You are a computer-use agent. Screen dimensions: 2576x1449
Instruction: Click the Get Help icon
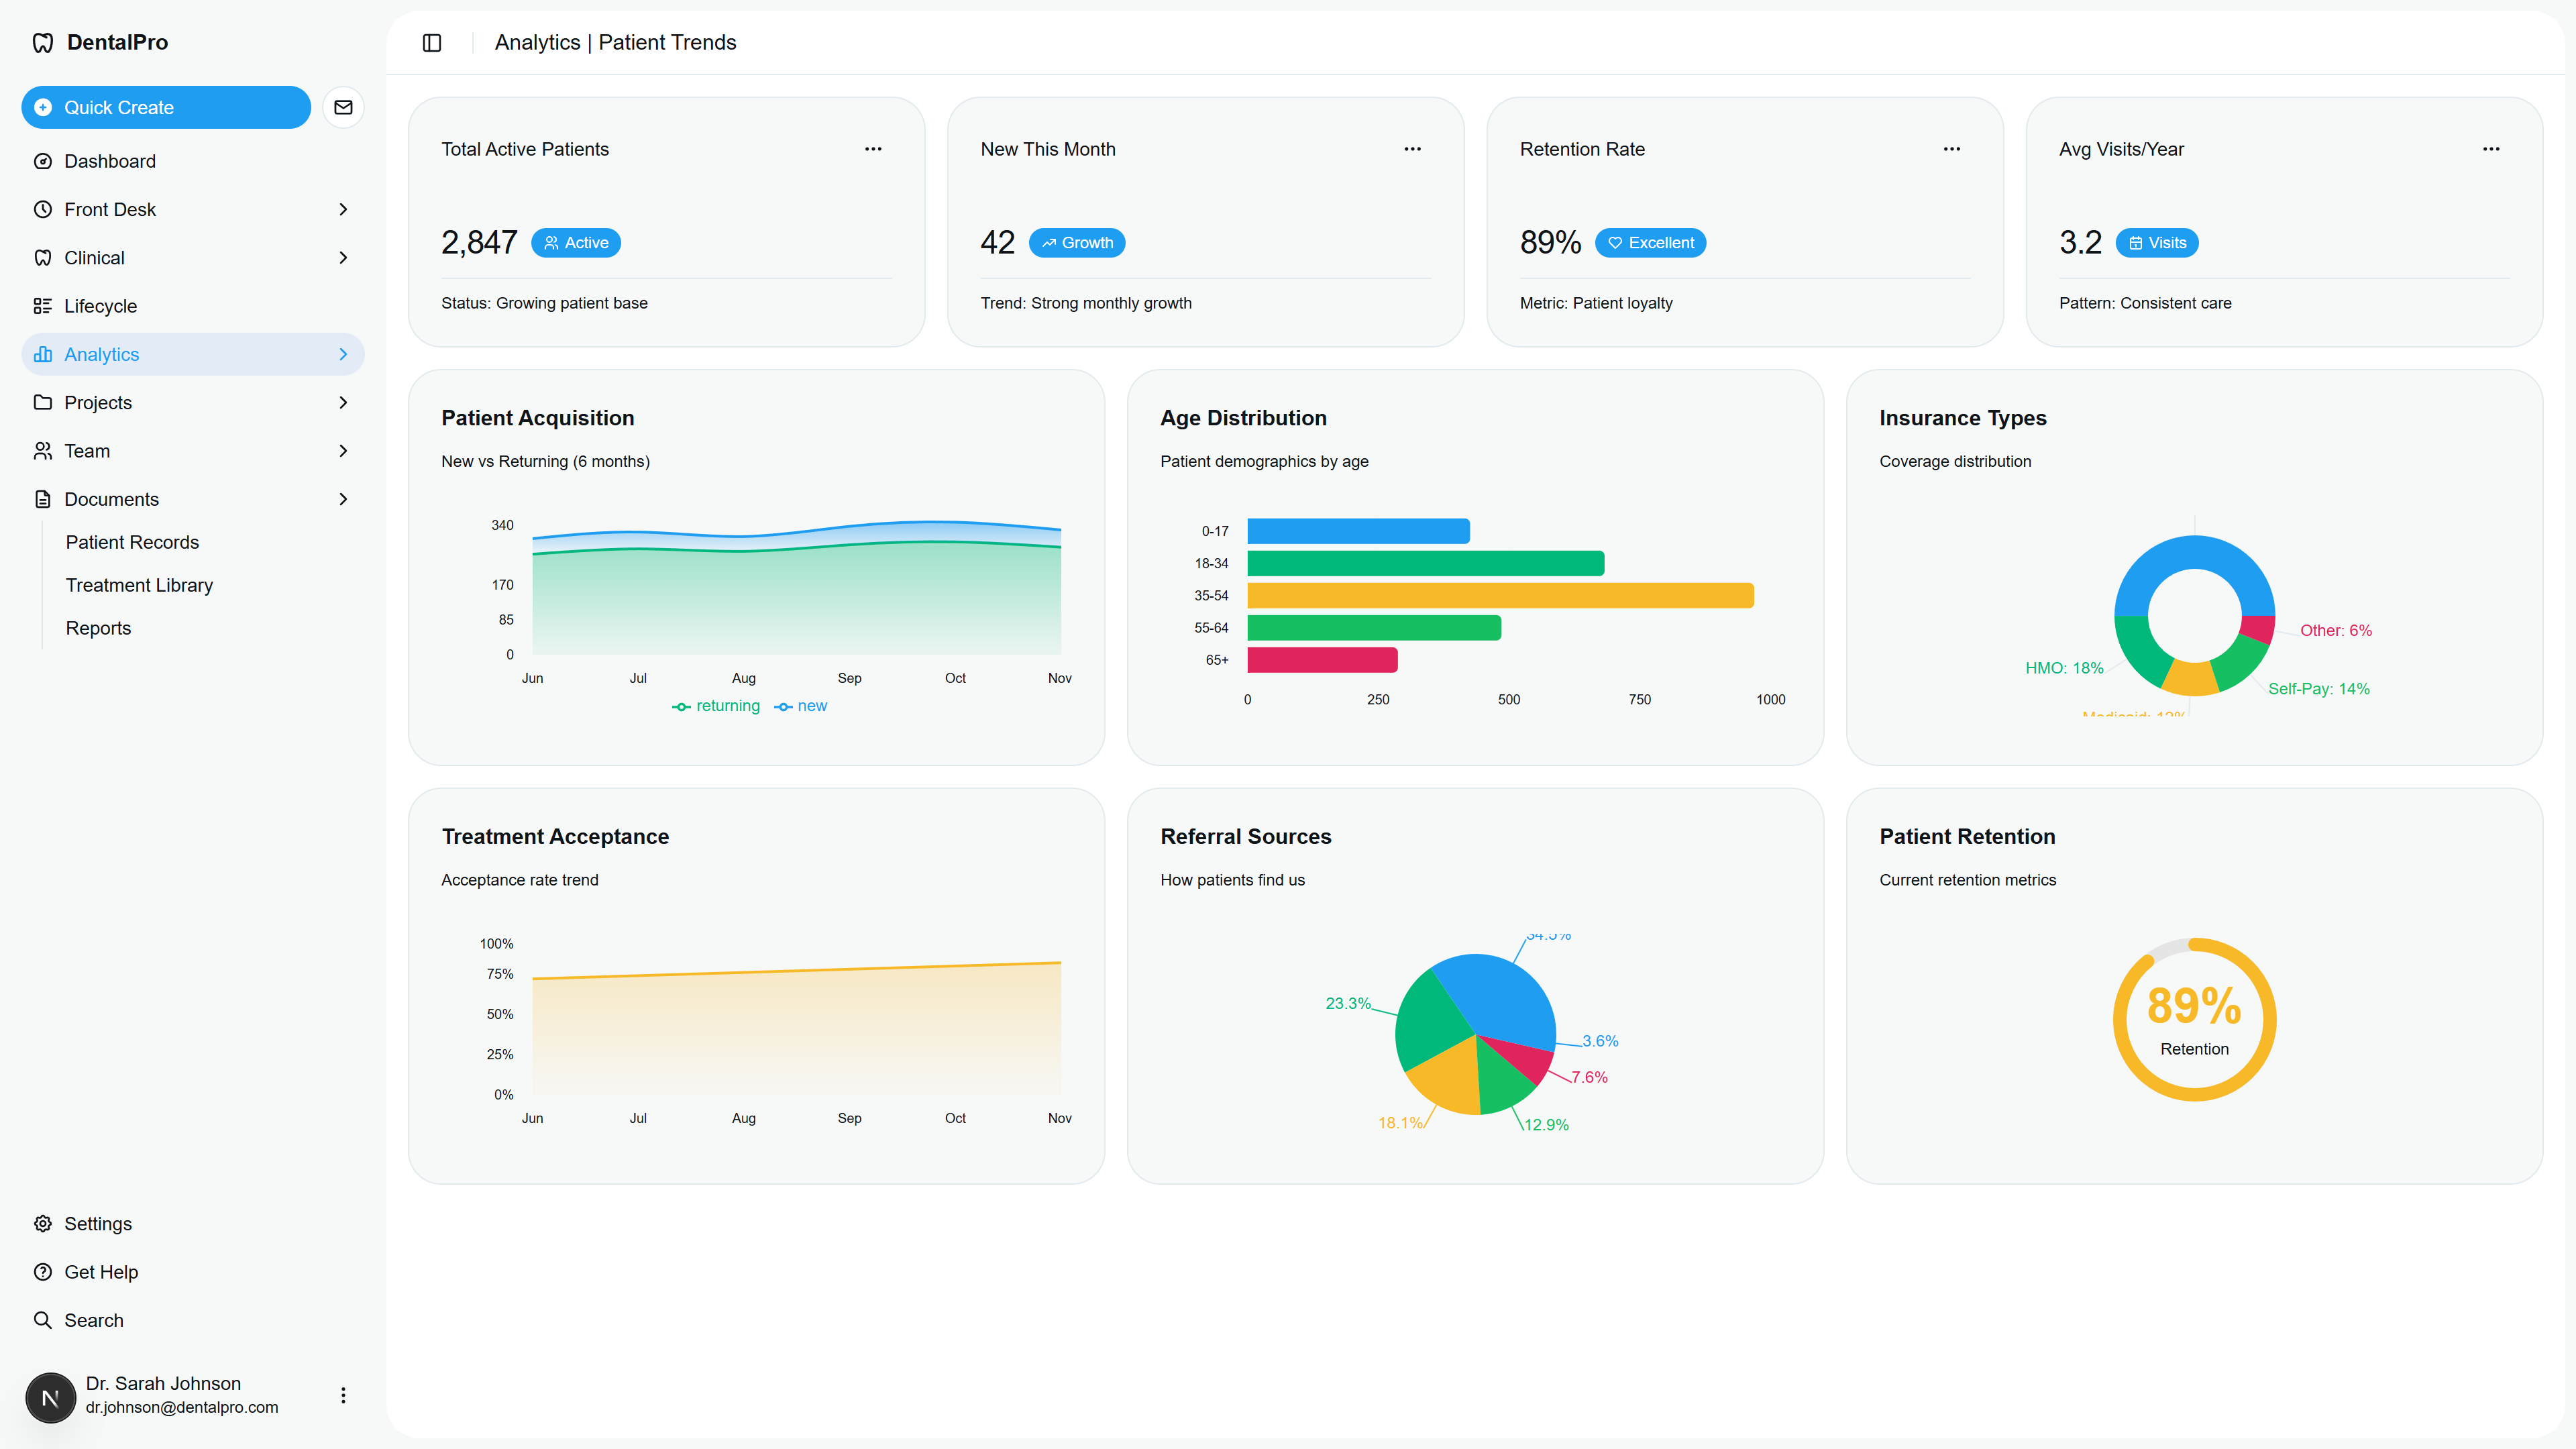point(43,1271)
